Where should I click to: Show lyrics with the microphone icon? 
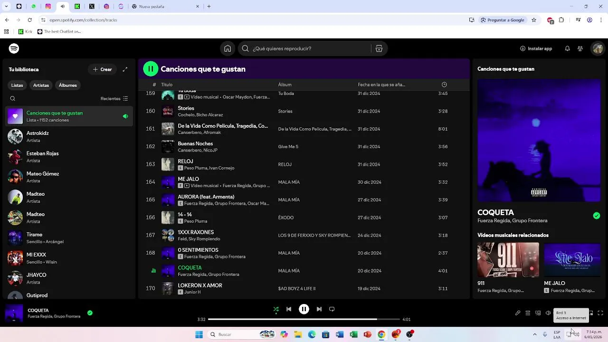pyautogui.click(x=518, y=313)
